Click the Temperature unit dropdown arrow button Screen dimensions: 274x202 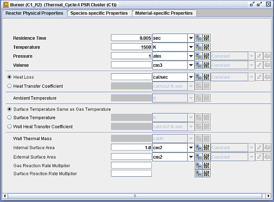[x=191, y=47]
